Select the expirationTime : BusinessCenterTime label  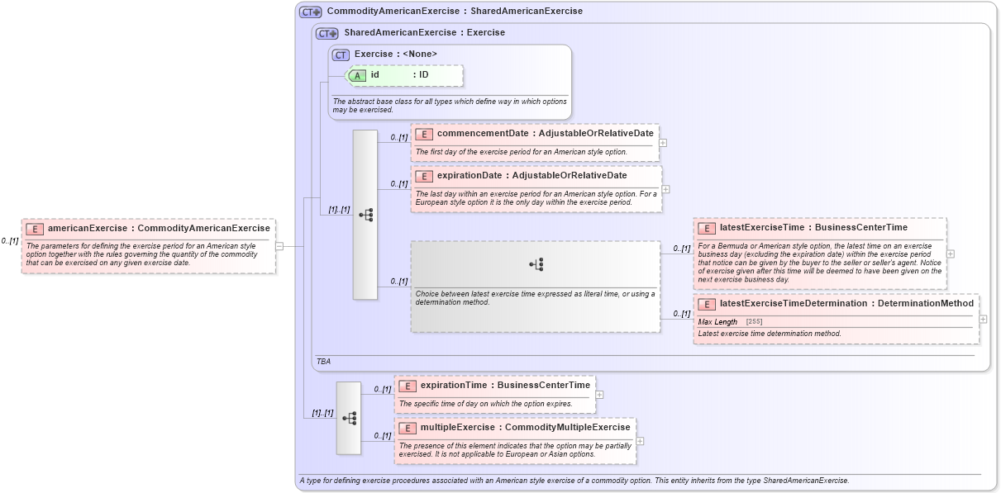pyautogui.click(x=505, y=386)
